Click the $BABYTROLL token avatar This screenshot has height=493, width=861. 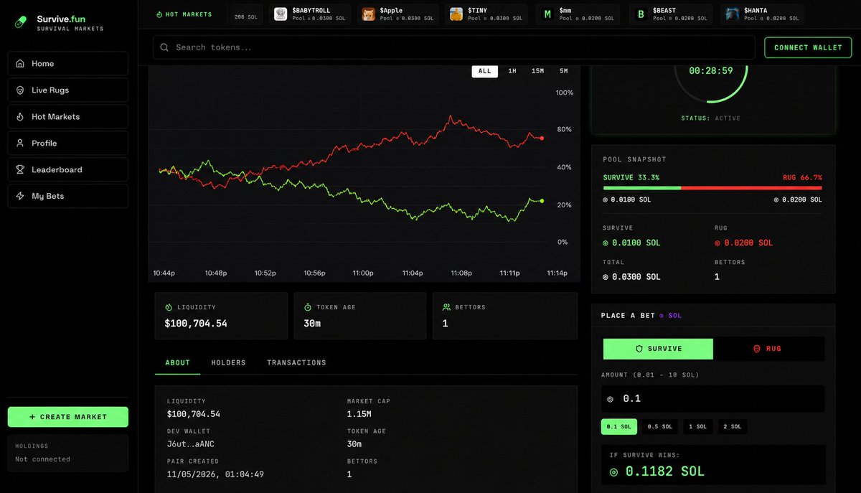[281, 14]
